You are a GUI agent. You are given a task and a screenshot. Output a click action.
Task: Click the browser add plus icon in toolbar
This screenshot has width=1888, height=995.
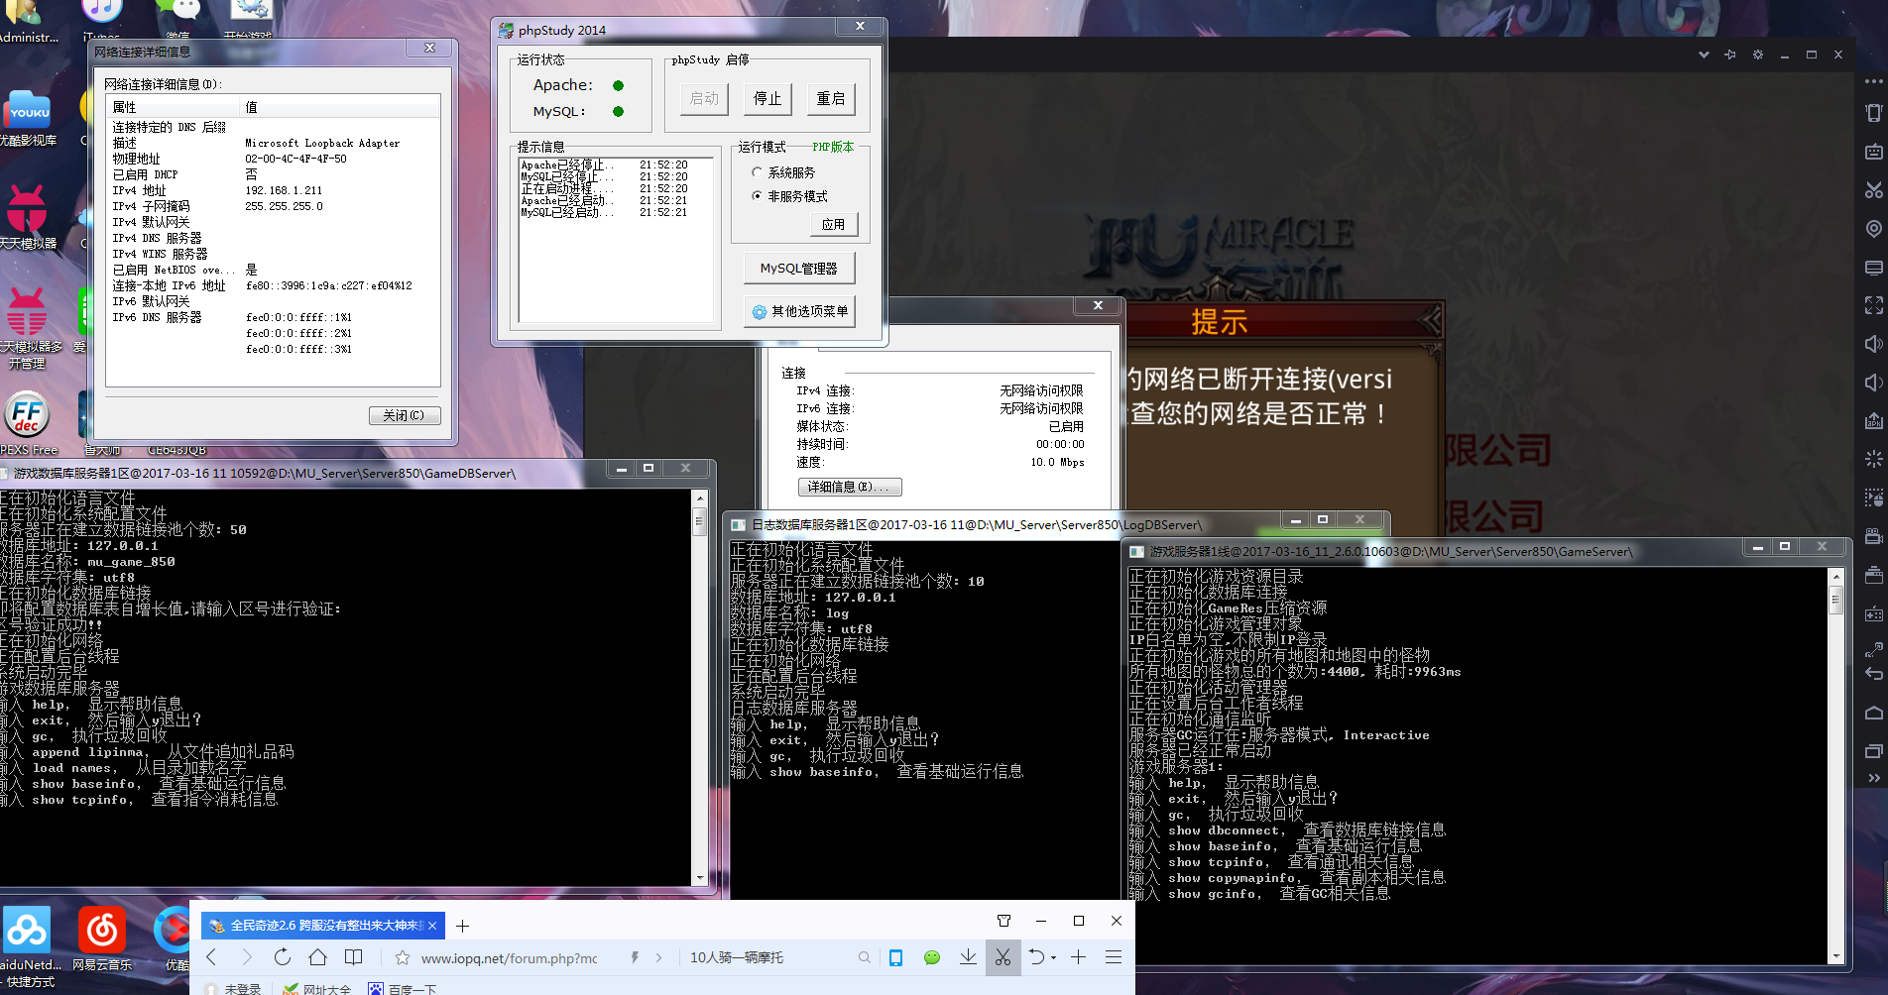coord(1078,957)
